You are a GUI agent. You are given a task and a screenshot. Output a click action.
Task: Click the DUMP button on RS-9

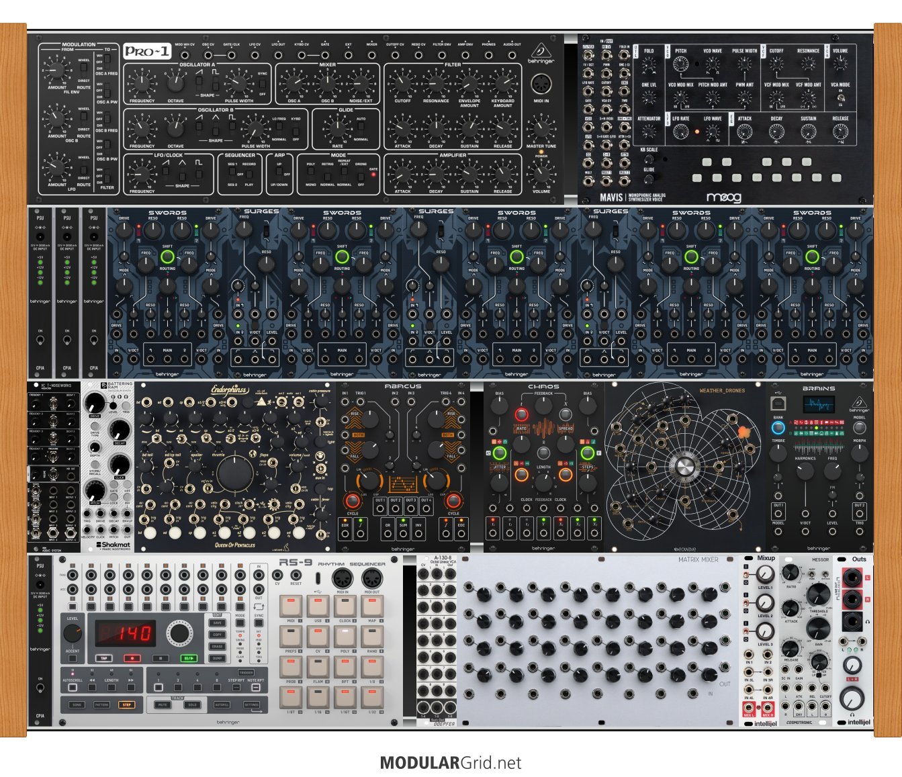pos(218,659)
